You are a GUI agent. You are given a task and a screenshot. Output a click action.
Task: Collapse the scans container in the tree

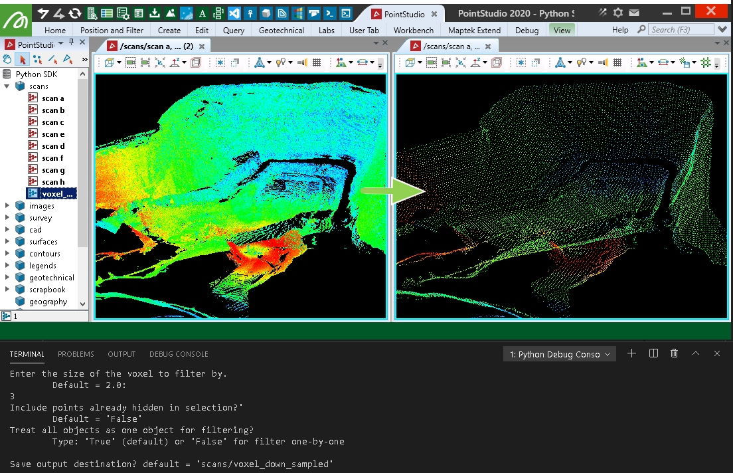point(7,86)
